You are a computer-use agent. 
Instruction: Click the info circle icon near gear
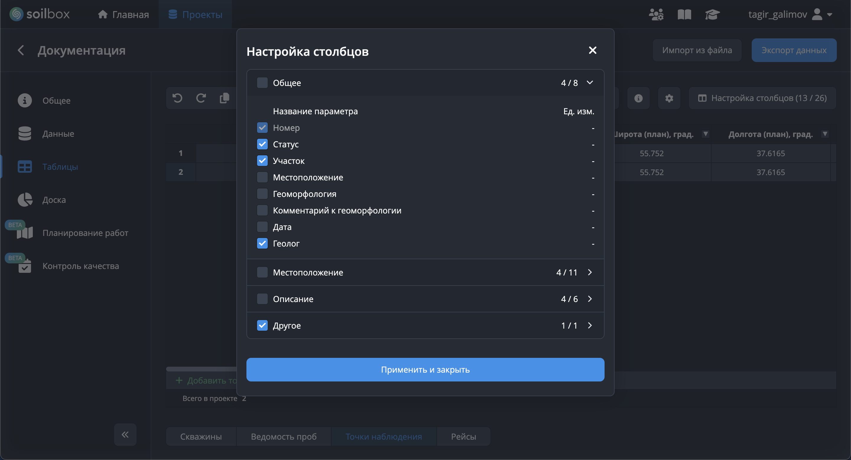[x=638, y=98]
